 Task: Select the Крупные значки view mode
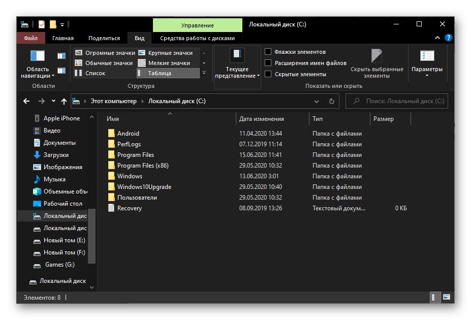tap(171, 52)
